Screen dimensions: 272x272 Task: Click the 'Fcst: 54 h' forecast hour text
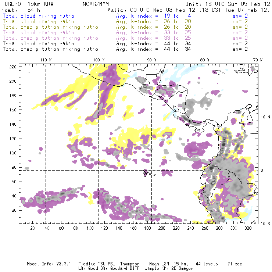pyautogui.click(x=21, y=10)
